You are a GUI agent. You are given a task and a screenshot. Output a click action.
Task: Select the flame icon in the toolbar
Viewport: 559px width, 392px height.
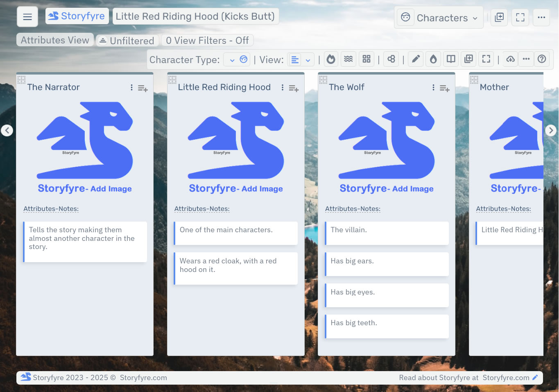(331, 59)
